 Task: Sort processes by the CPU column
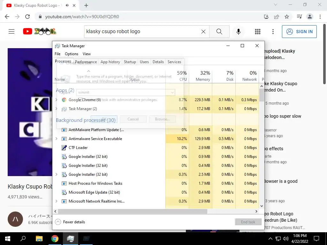pos(177,76)
